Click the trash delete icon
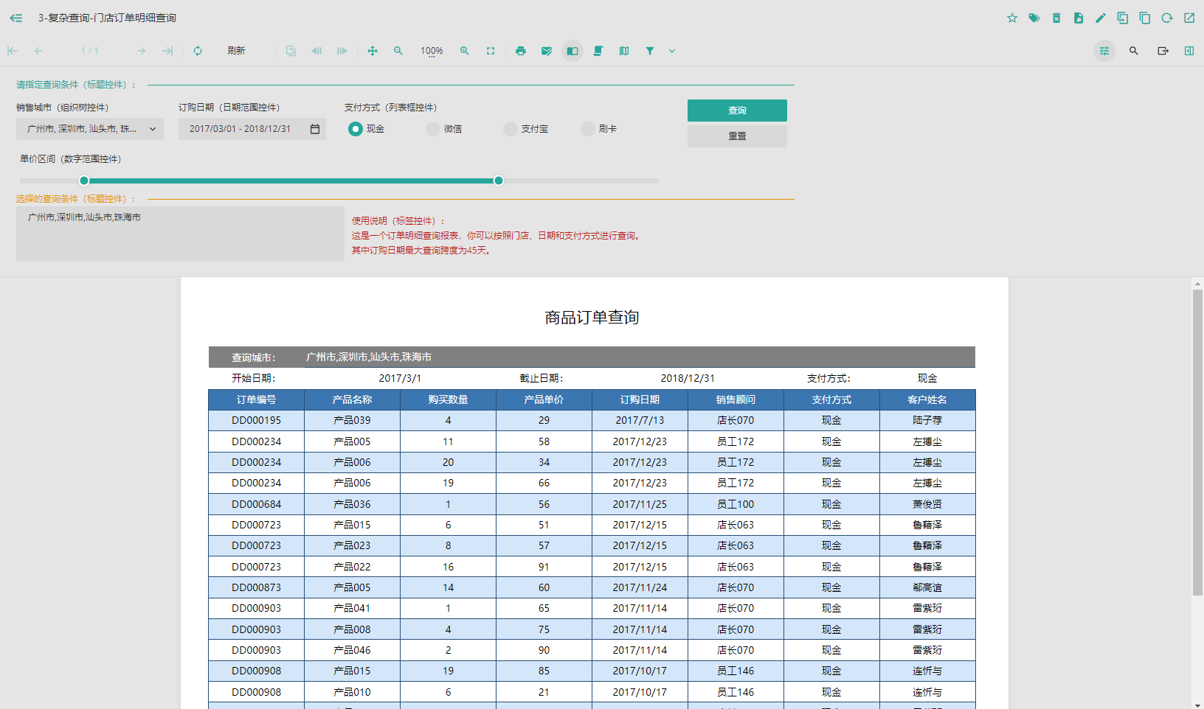The width and height of the screenshot is (1204, 709). point(1056,18)
